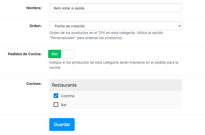The image size is (205, 135).
Task: Enable the Bar checkbox
Action: [x=56, y=105]
